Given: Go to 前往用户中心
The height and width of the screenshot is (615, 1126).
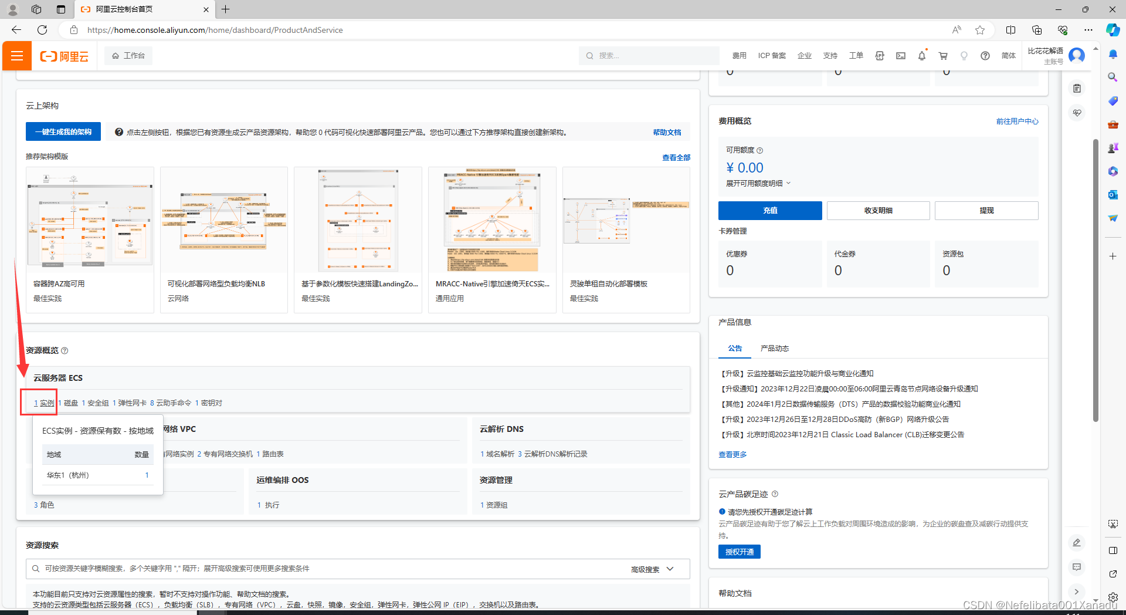Looking at the screenshot, I should tap(1018, 121).
